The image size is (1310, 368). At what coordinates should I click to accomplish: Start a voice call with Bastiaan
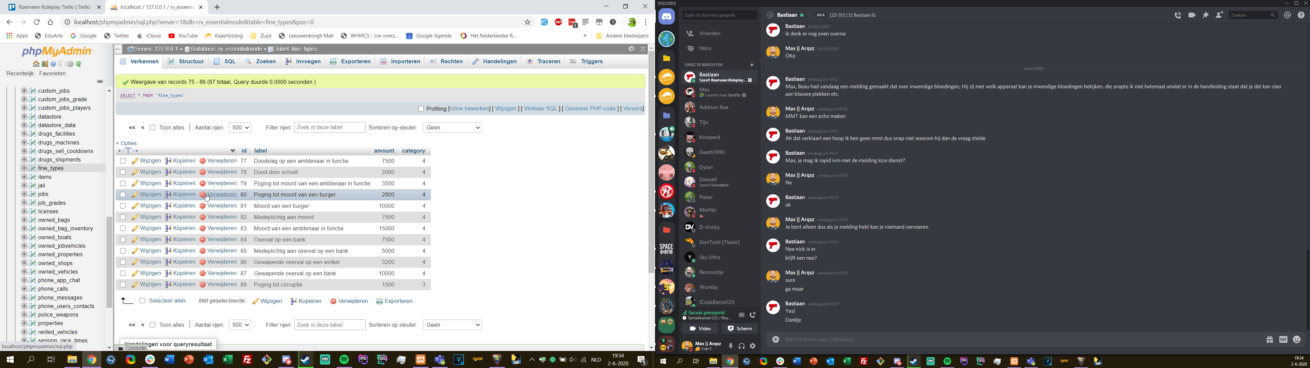point(1178,15)
